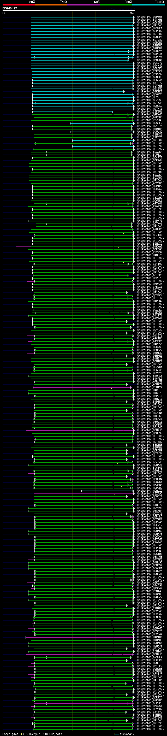Viewport: 167px width, 736px height.
Task: Click hit label UniRef100_Q9SJY5
Action: pos(150,63)
